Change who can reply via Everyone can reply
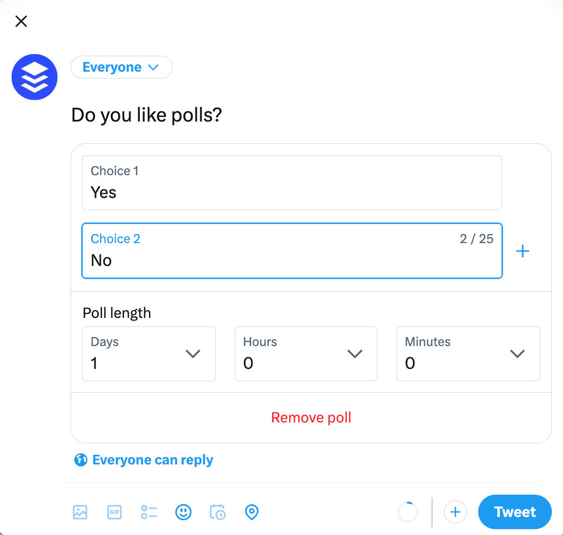Image resolution: width=563 pixels, height=535 pixels. [x=153, y=460]
